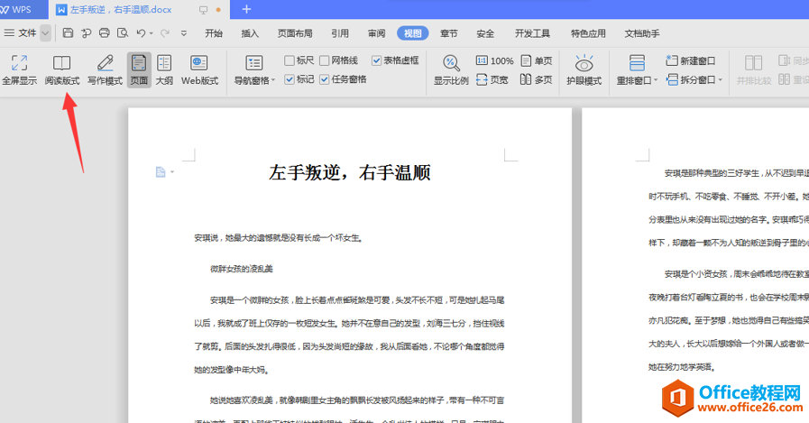Expand the undo history dropdown arrow
Image resolution: width=809 pixels, height=423 pixels.
click(152, 33)
